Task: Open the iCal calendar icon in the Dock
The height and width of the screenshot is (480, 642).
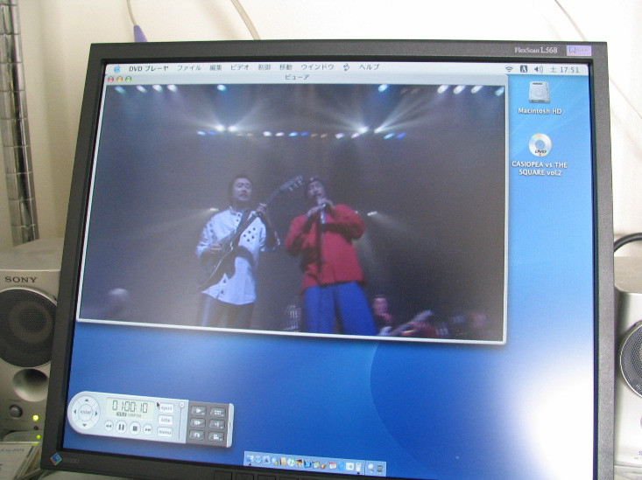Action: pos(333,466)
